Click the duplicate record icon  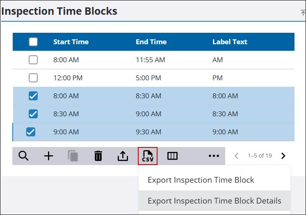click(73, 156)
